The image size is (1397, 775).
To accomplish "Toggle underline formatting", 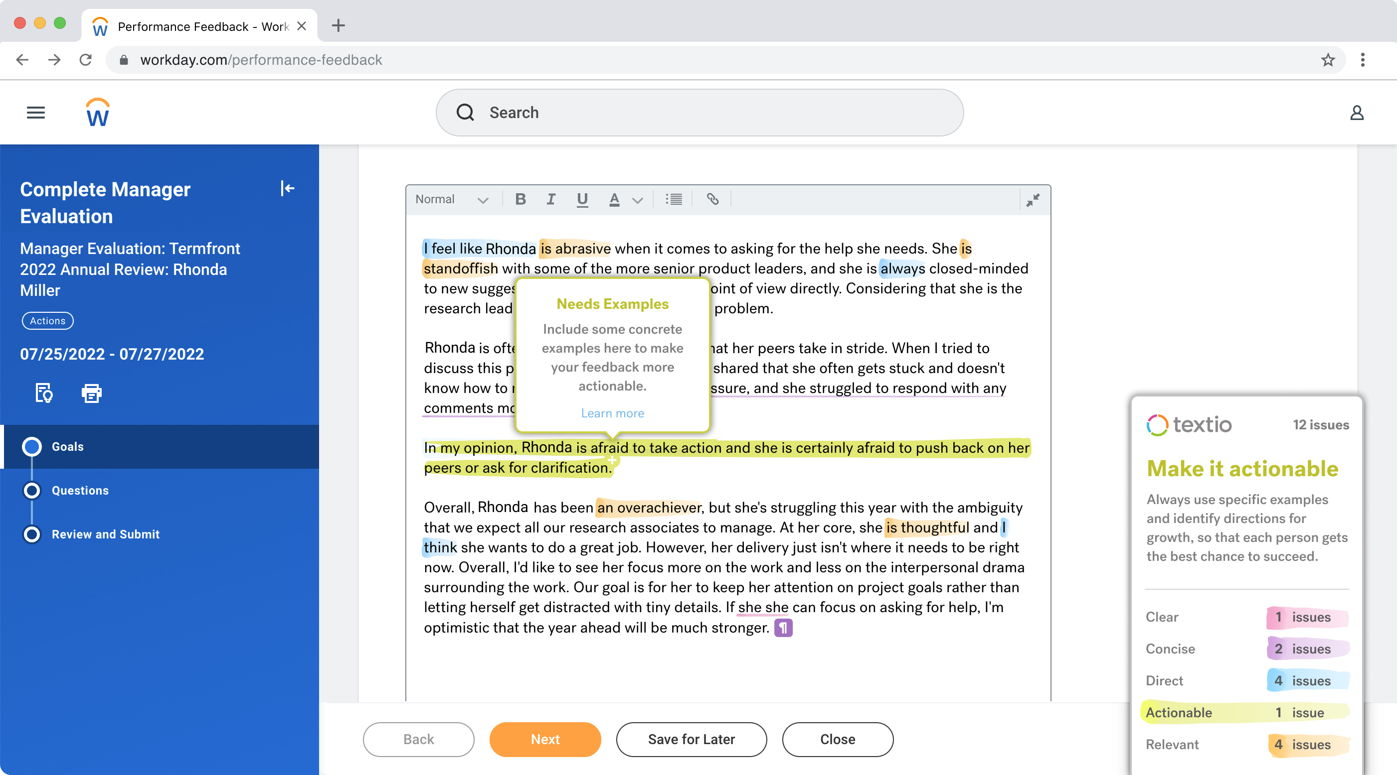I will click(x=582, y=199).
